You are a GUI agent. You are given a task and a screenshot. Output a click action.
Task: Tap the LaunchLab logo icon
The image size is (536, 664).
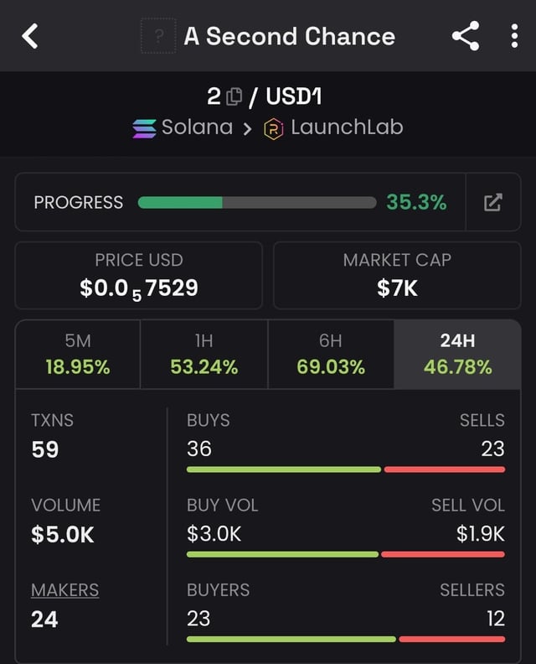(274, 127)
